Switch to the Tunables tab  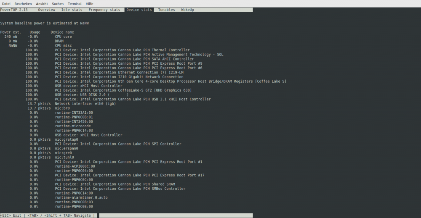(166, 10)
